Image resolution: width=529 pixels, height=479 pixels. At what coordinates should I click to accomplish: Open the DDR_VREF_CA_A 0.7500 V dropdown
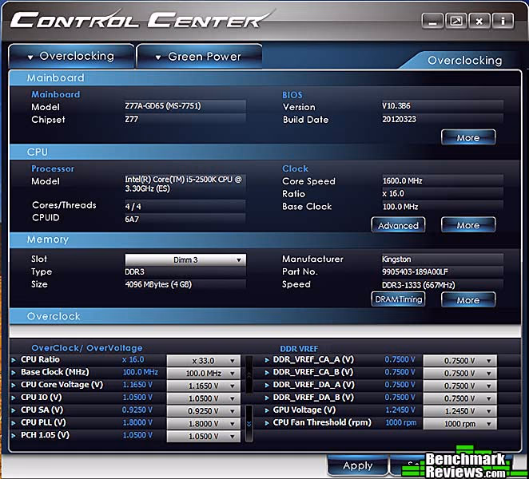coord(459,361)
